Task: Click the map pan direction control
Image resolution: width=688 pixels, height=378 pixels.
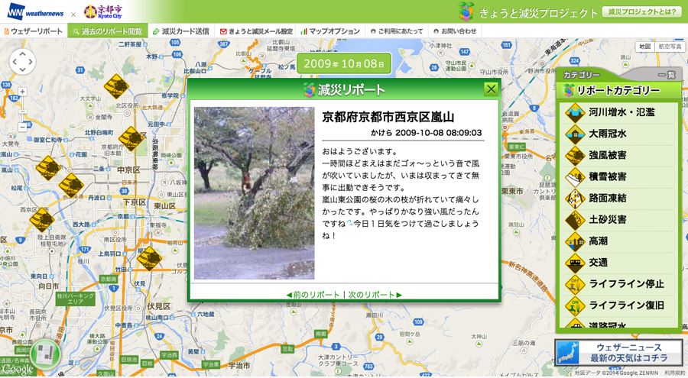Action: [22, 61]
